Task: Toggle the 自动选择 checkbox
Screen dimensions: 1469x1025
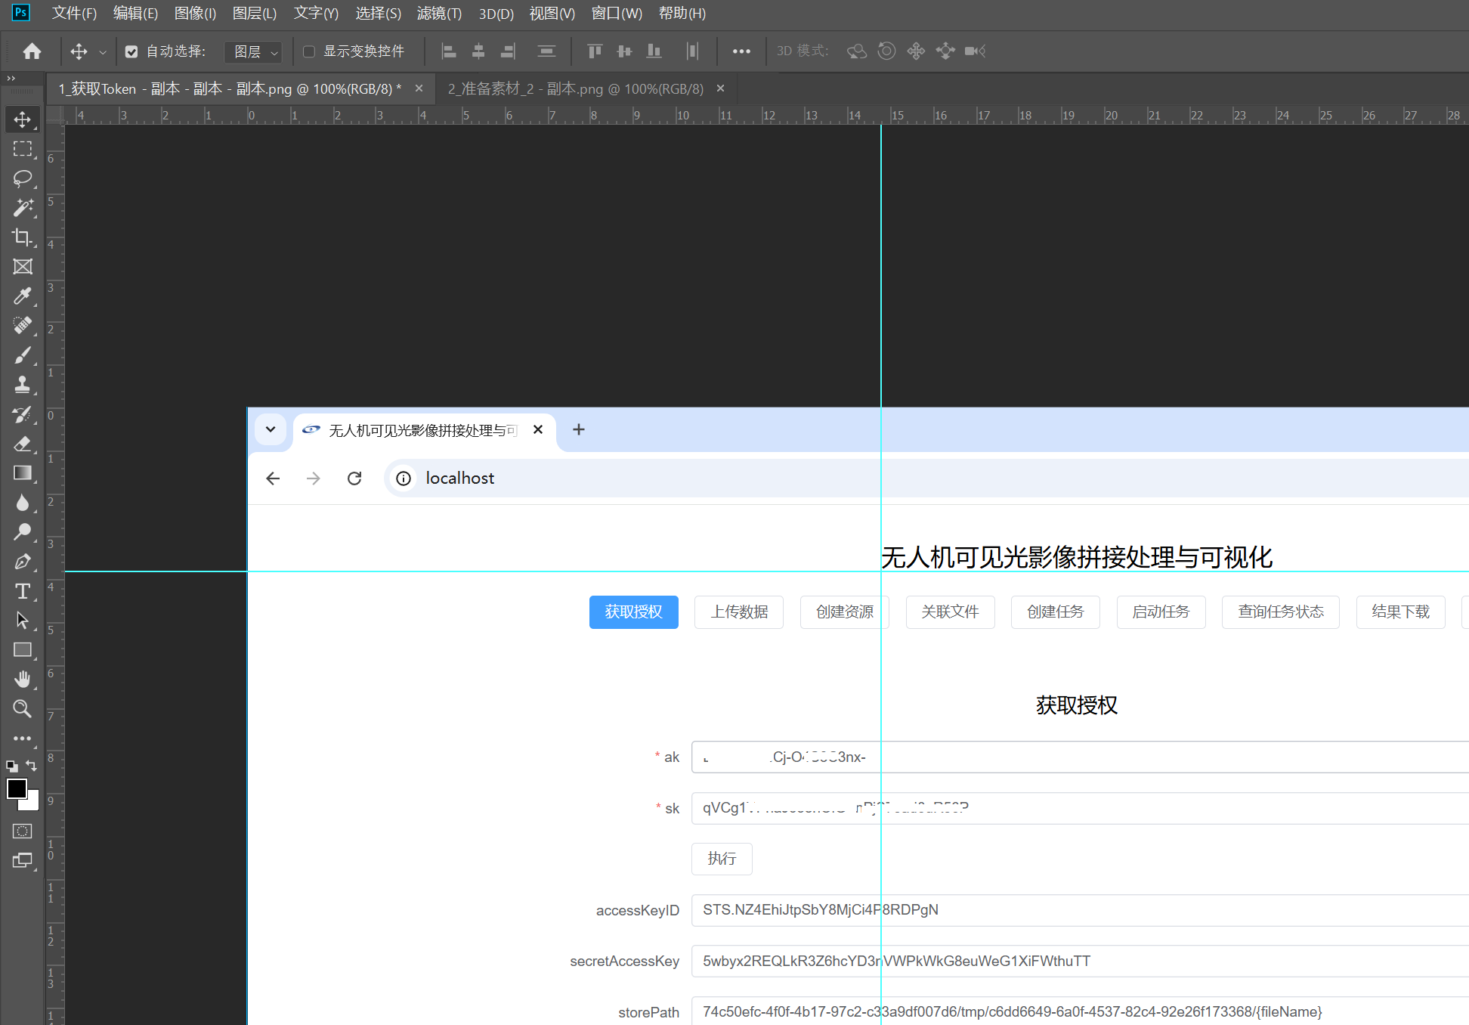Action: click(131, 51)
